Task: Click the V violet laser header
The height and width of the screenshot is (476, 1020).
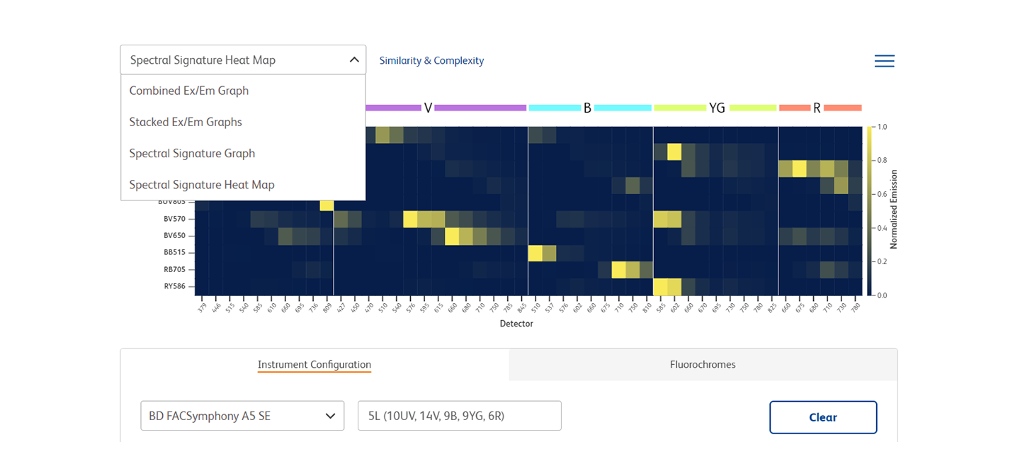Action: (428, 108)
